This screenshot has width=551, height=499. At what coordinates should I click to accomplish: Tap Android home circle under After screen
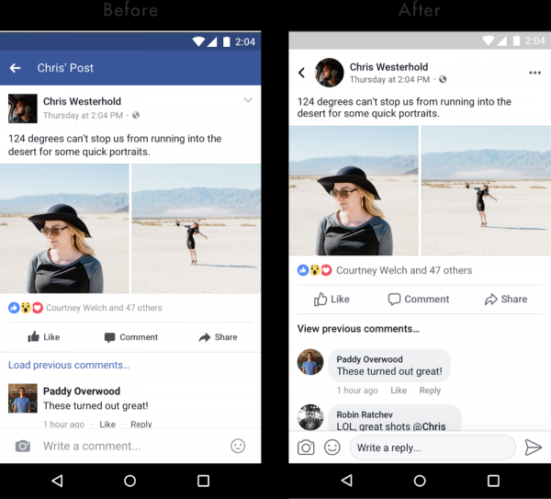(x=420, y=481)
